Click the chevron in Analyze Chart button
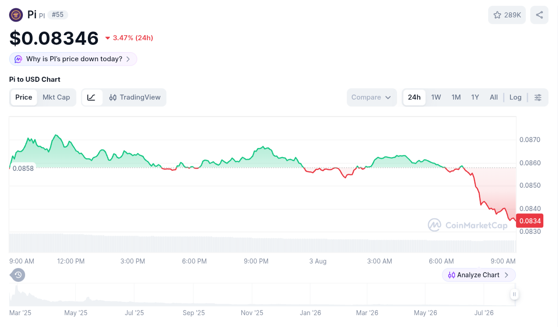Image resolution: width=558 pixels, height=327 pixels. [x=506, y=275]
